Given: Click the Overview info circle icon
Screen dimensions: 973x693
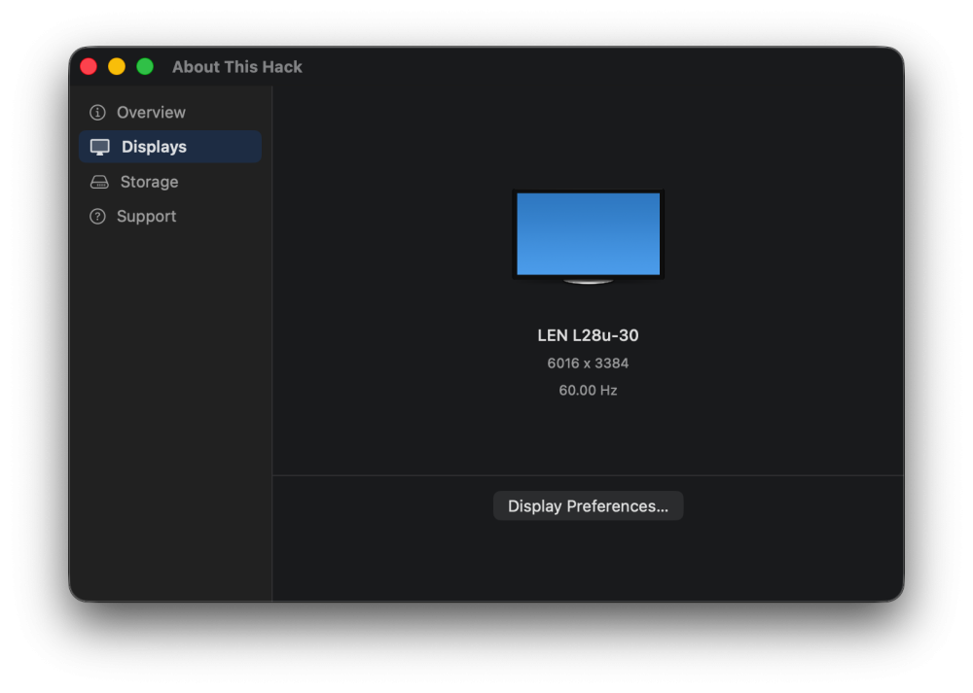Looking at the screenshot, I should point(97,112).
